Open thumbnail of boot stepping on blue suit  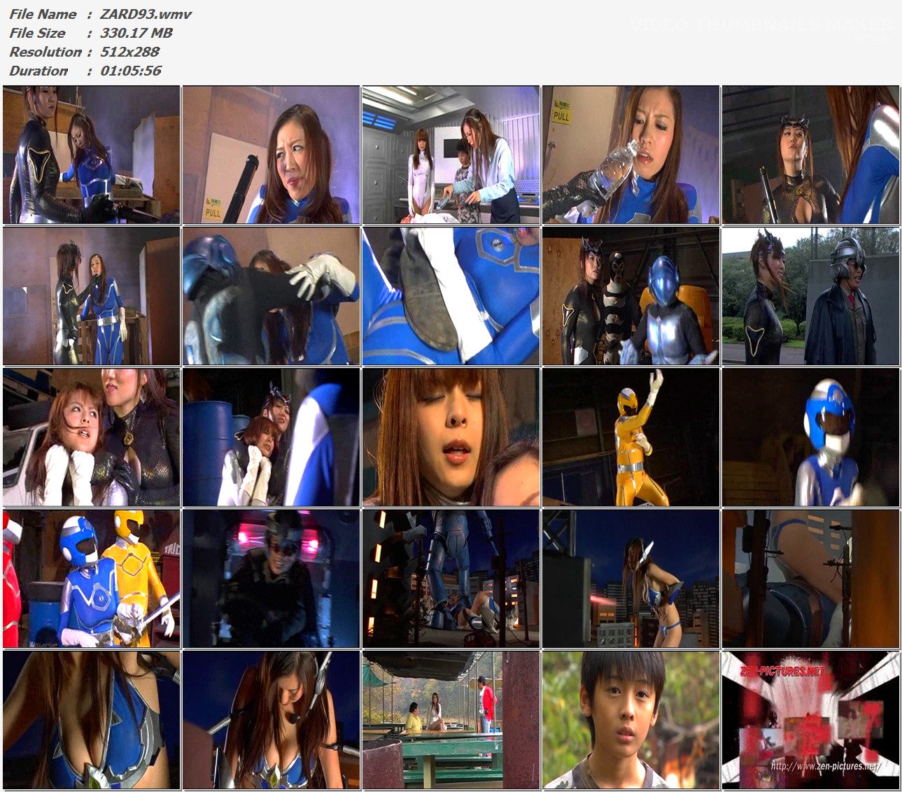(x=451, y=296)
